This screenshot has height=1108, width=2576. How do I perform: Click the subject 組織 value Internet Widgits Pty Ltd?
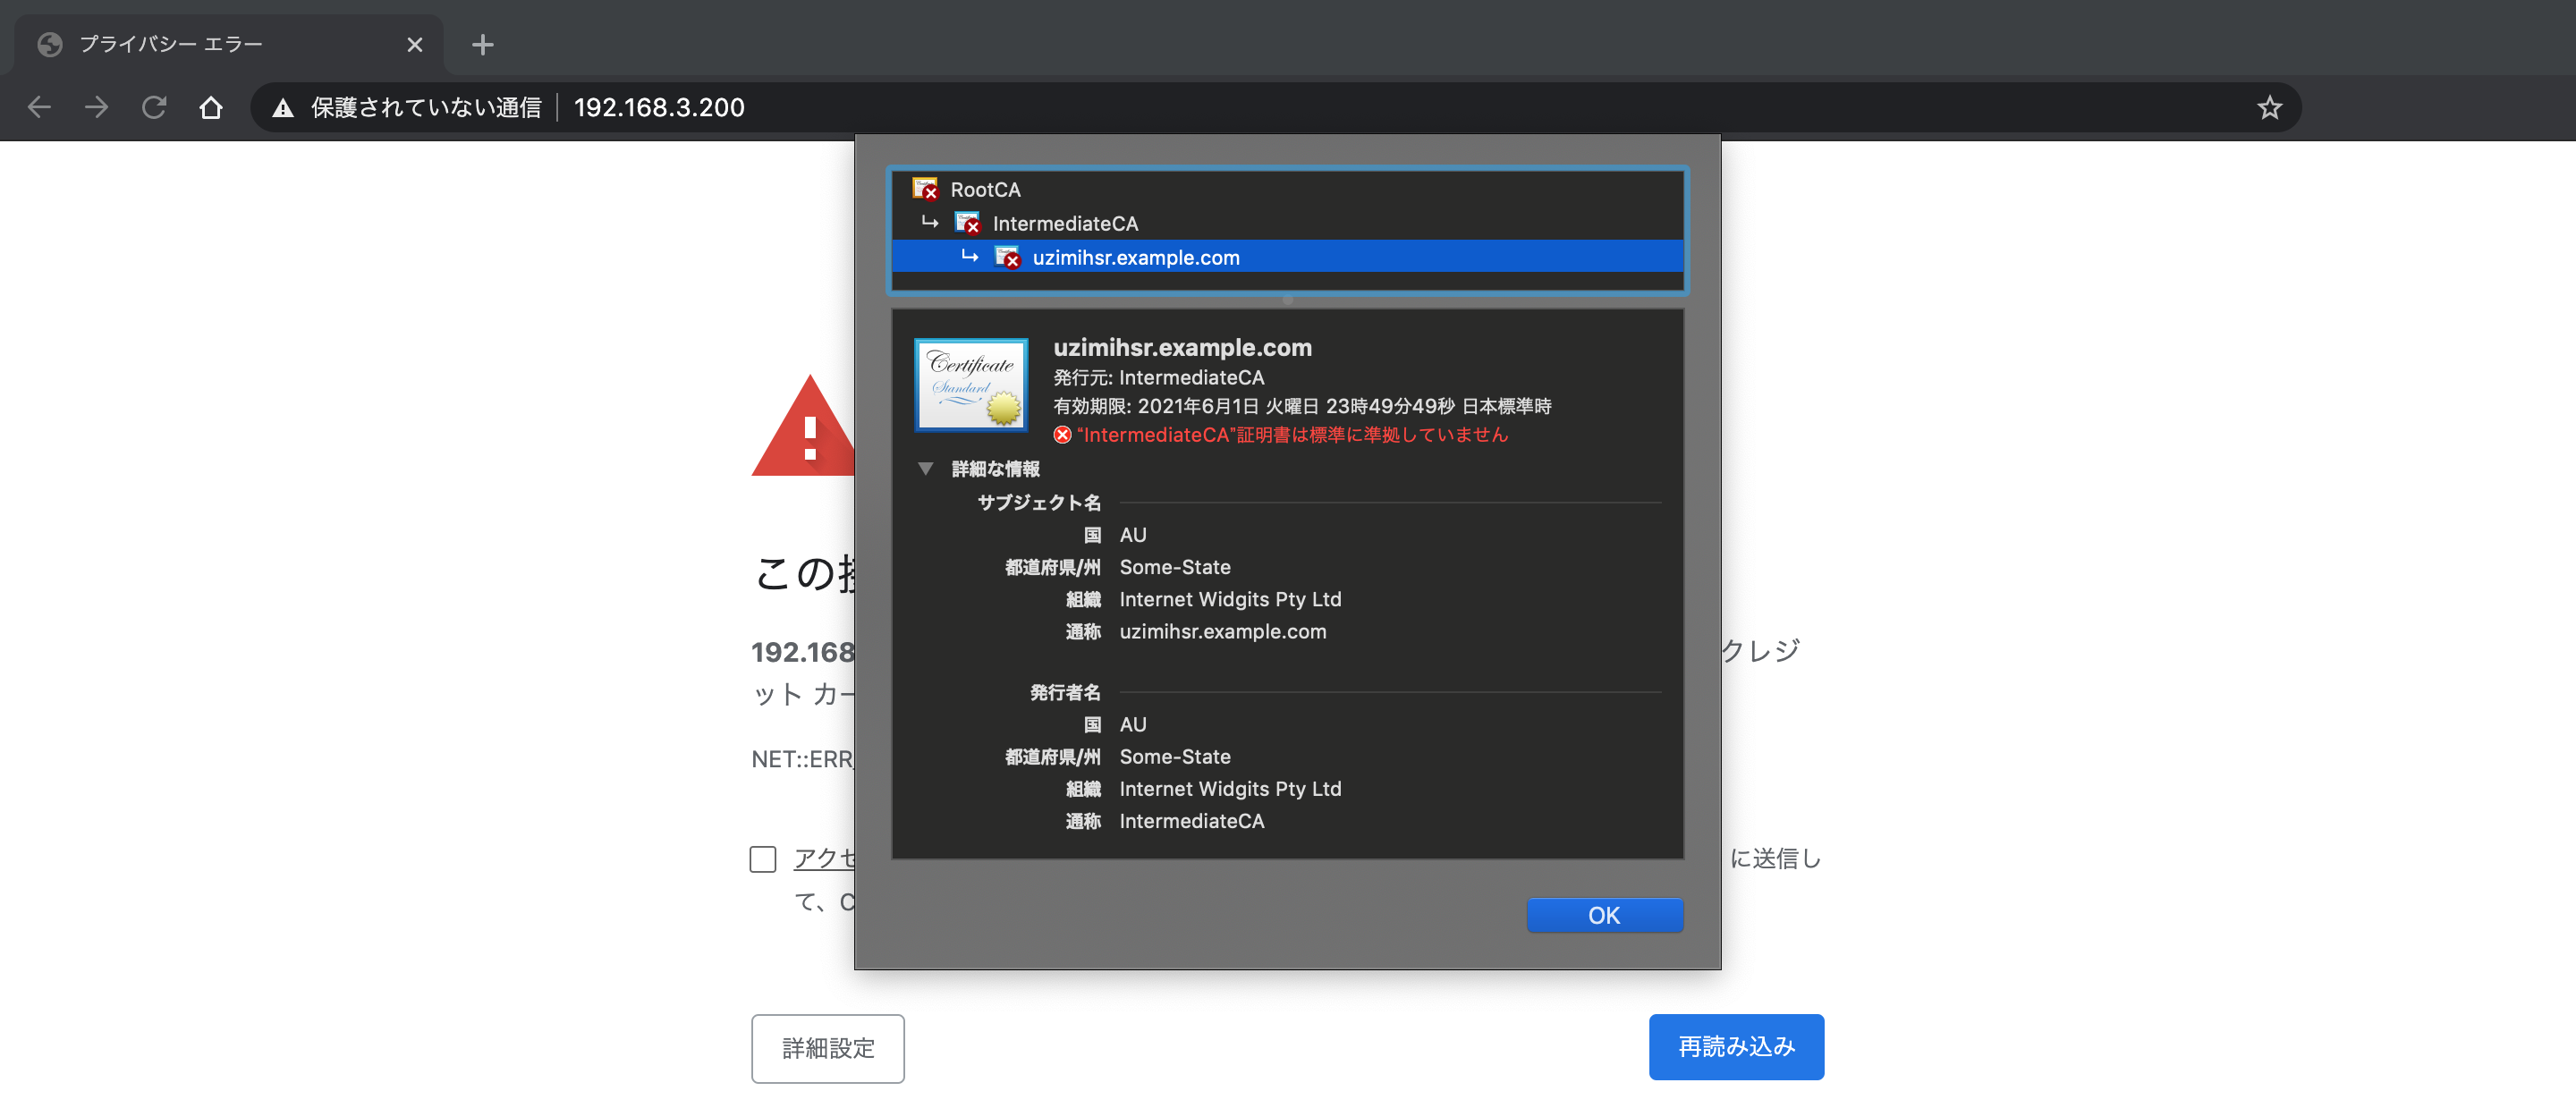point(1230,600)
